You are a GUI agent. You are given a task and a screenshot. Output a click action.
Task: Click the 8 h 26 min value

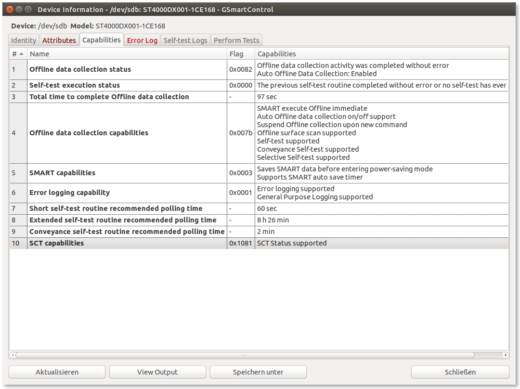coord(273,220)
